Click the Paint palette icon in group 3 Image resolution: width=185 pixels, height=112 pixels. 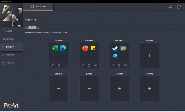click(x=115, y=56)
